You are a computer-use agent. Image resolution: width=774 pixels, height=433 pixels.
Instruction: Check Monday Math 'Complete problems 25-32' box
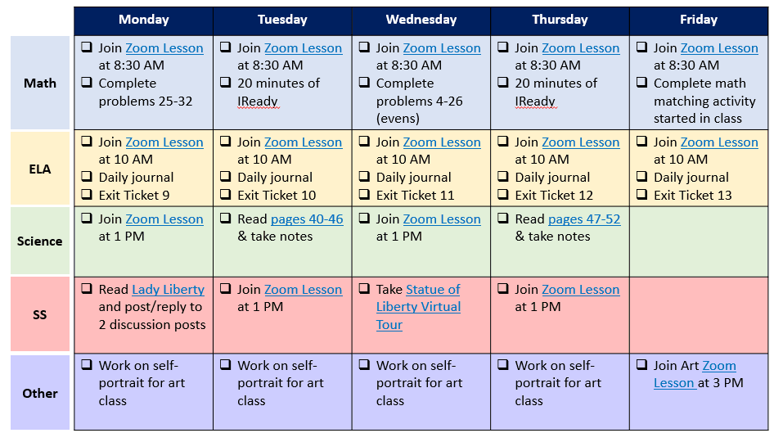pyautogui.click(x=87, y=83)
